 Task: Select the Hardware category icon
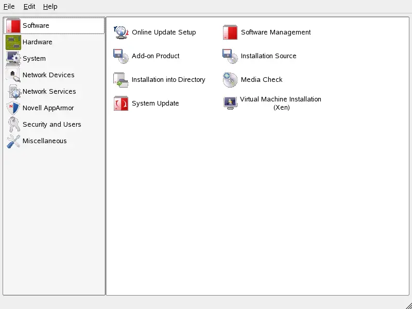point(13,42)
